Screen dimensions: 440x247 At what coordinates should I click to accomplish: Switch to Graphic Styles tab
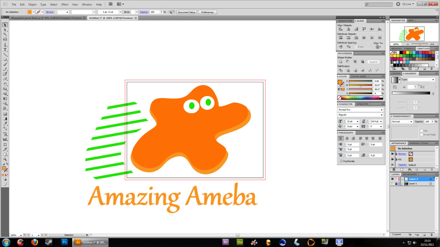(419, 143)
